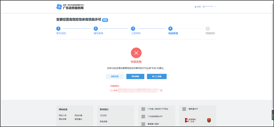
Task: Click the 重新申请 button
Action: click(115, 76)
